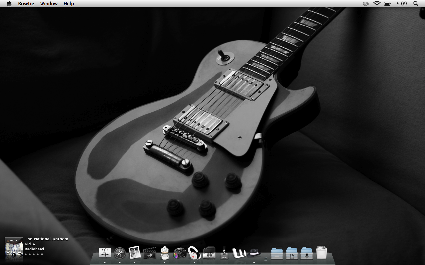This screenshot has width=425, height=265.
Task: Open Spotlight search magnifier
Action: point(416,3)
